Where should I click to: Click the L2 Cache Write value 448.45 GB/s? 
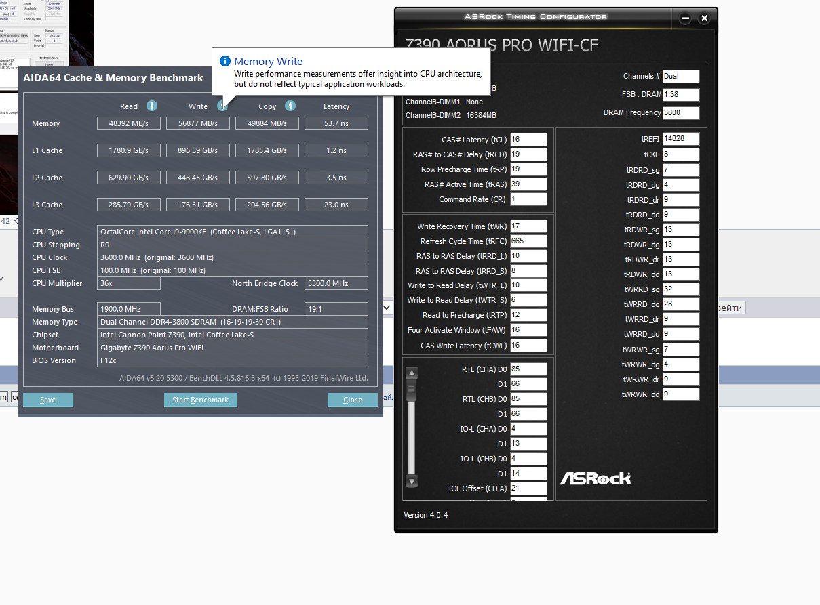[x=198, y=178]
